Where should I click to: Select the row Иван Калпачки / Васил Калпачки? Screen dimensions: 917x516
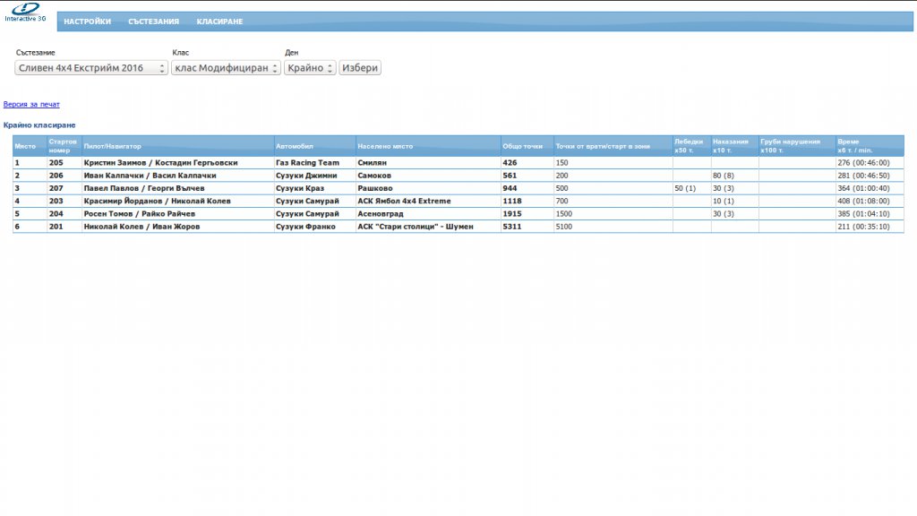[458, 176]
